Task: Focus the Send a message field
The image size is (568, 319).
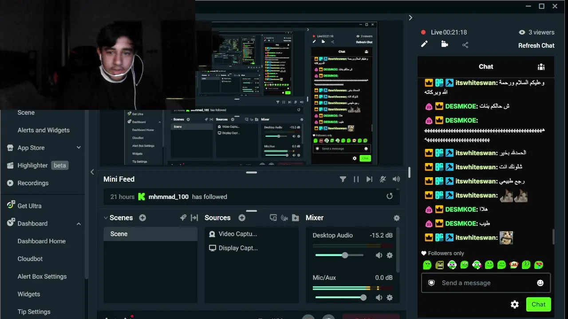Action: (x=486, y=283)
